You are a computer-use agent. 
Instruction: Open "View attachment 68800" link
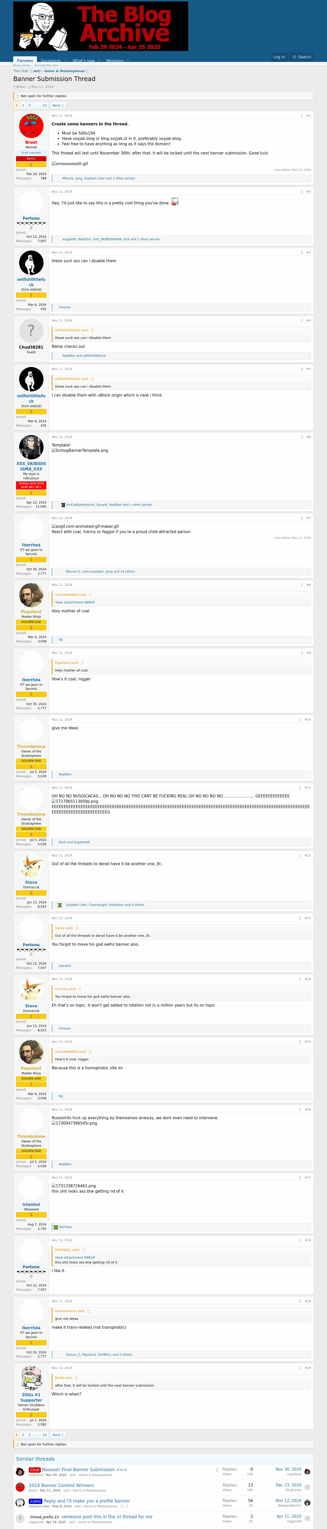(75, 602)
